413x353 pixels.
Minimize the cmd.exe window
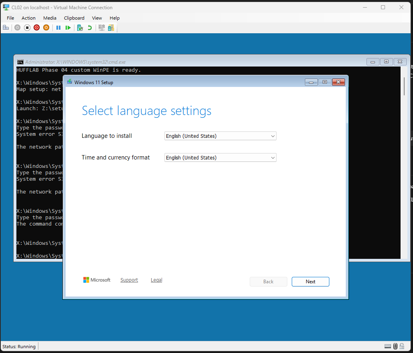click(373, 62)
